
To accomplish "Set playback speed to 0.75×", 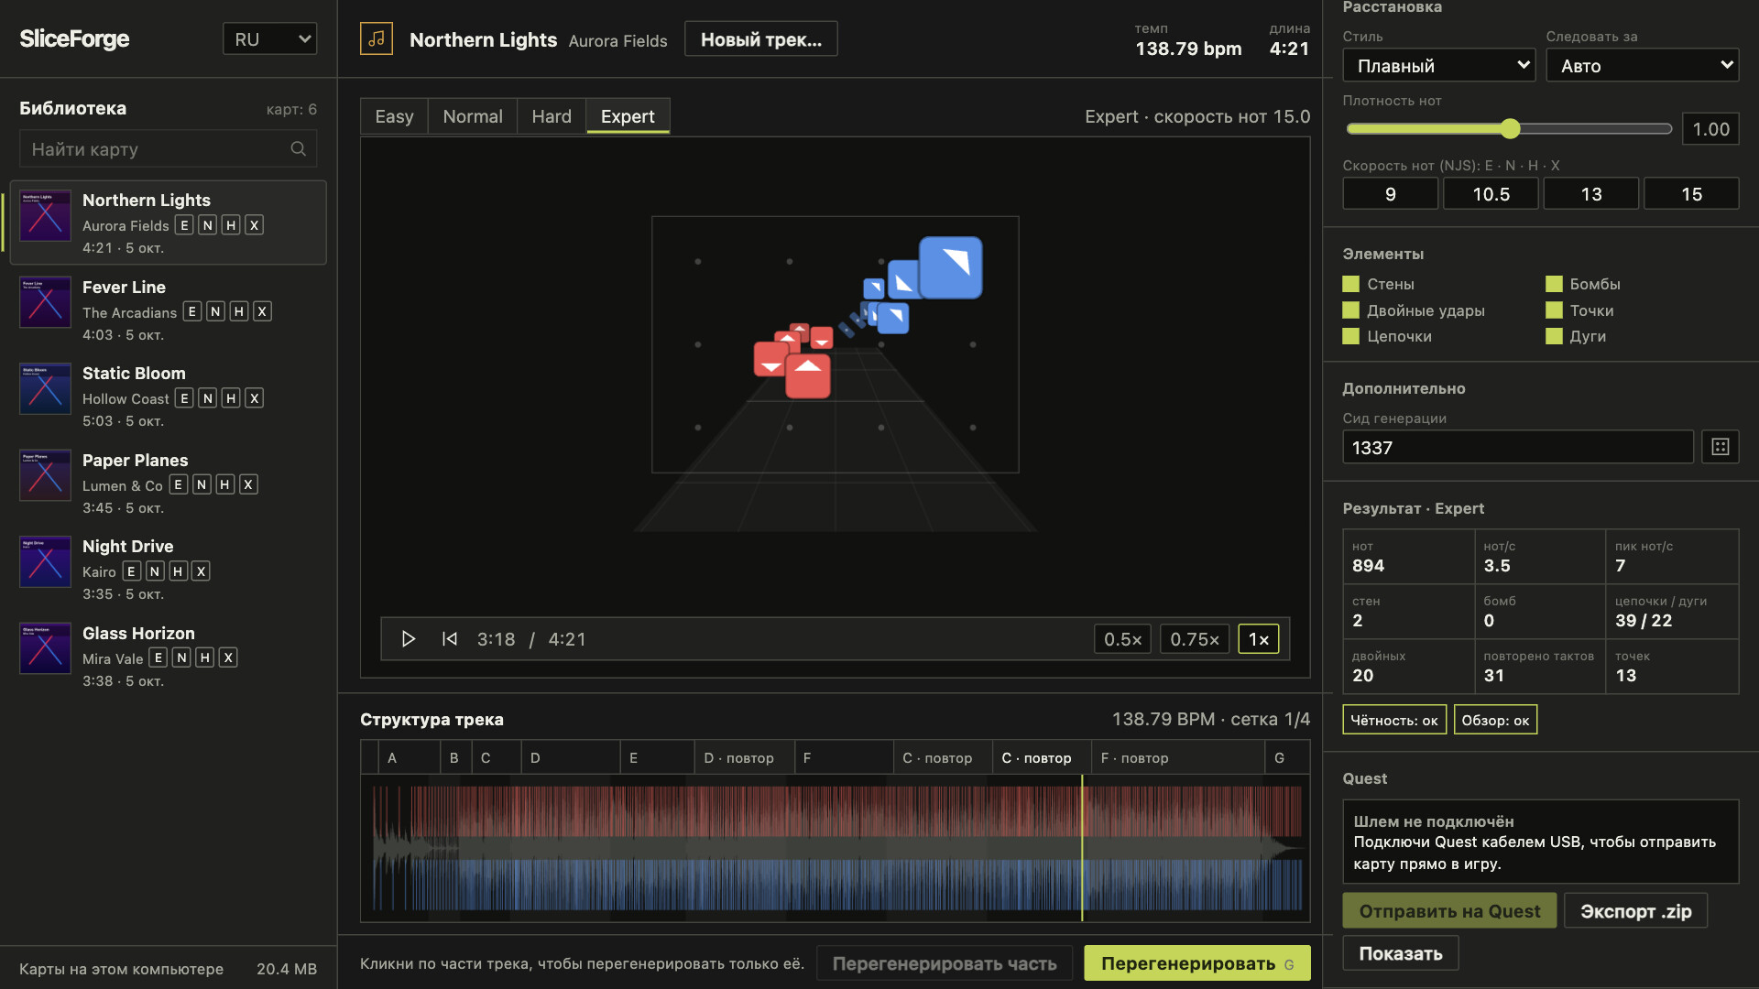I will (x=1195, y=639).
